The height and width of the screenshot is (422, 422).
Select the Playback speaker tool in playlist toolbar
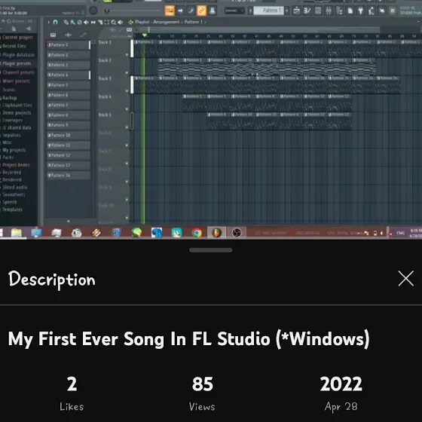[x=121, y=23]
